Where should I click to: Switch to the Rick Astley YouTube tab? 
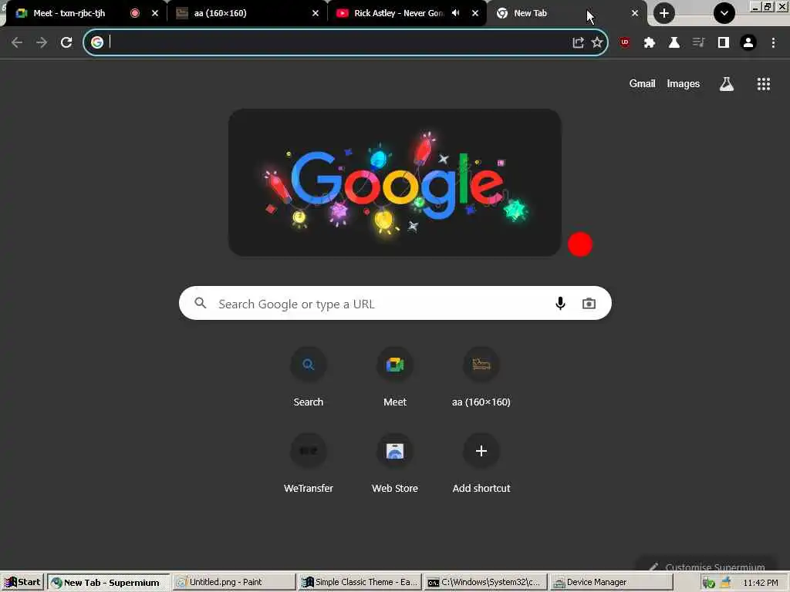[x=398, y=14]
